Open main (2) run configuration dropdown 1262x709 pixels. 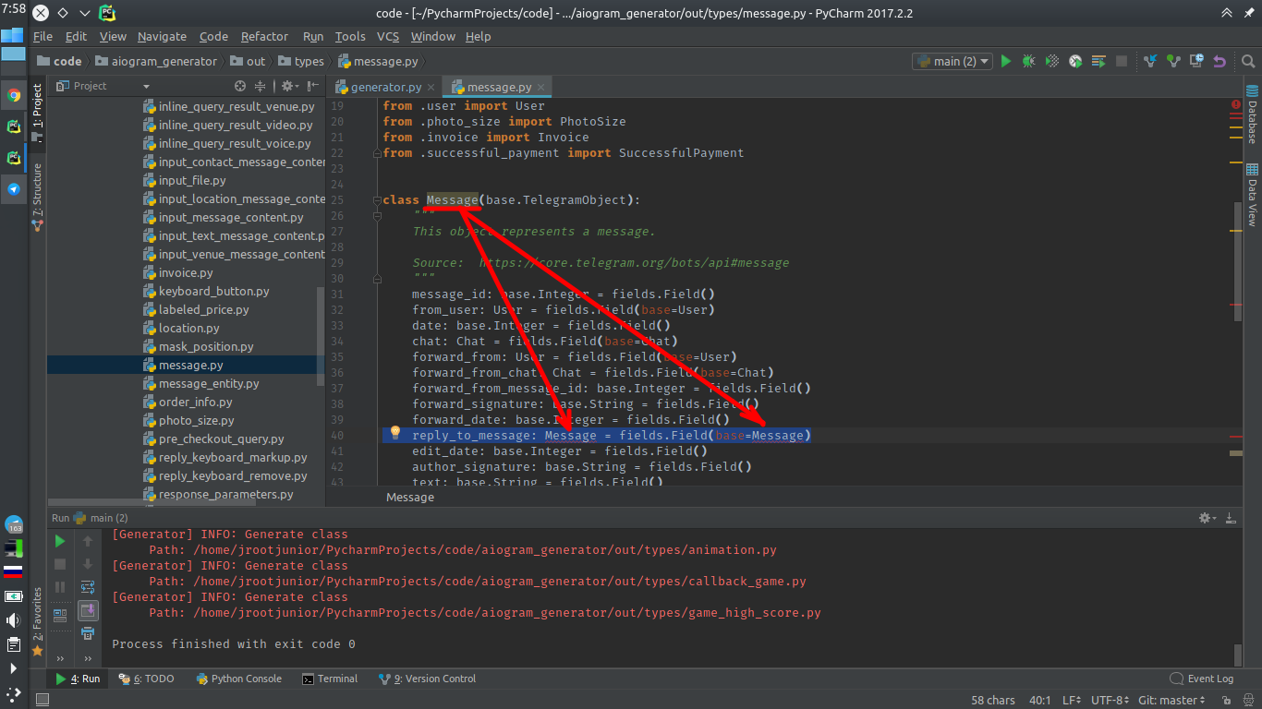953,61
